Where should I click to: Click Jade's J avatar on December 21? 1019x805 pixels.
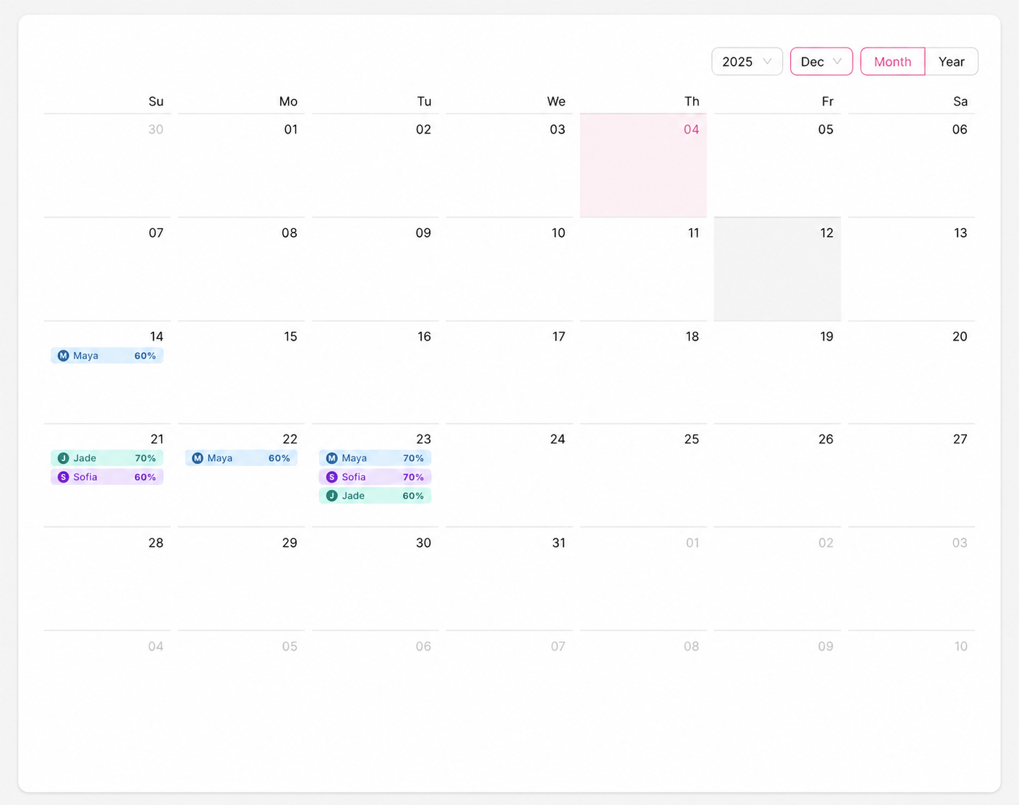64,458
